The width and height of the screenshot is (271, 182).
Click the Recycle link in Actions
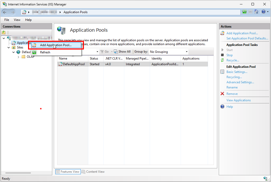pyautogui.click(x=233, y=60)
